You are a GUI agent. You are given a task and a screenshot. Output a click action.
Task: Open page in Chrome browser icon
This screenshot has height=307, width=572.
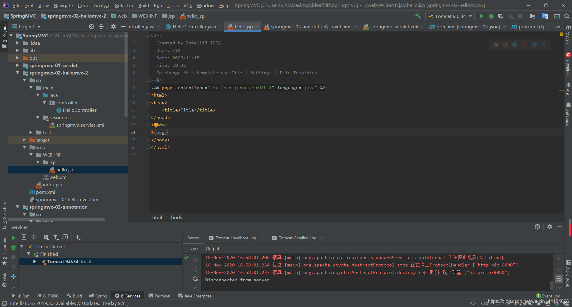[x=495, y=45]
